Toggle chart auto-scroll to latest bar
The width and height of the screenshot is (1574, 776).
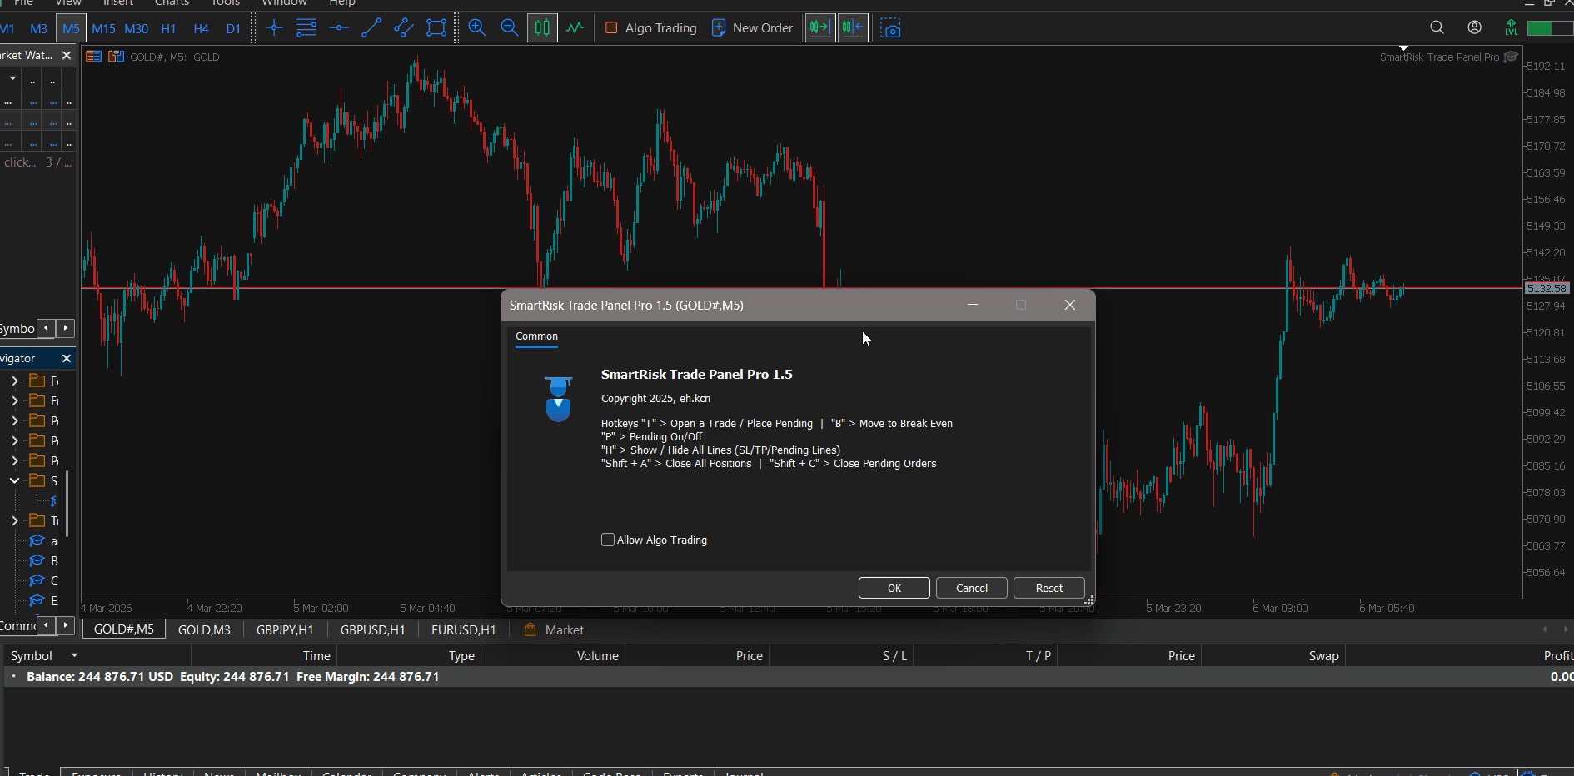tap(853, 28)
